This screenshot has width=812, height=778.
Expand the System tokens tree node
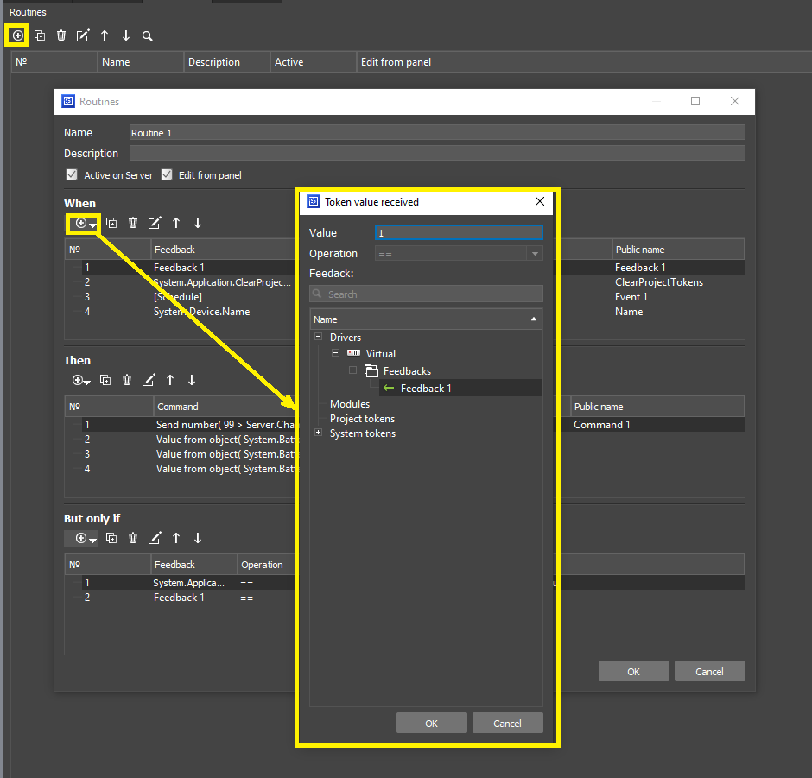319,433
